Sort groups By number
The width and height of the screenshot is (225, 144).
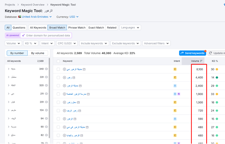(17, 53)
